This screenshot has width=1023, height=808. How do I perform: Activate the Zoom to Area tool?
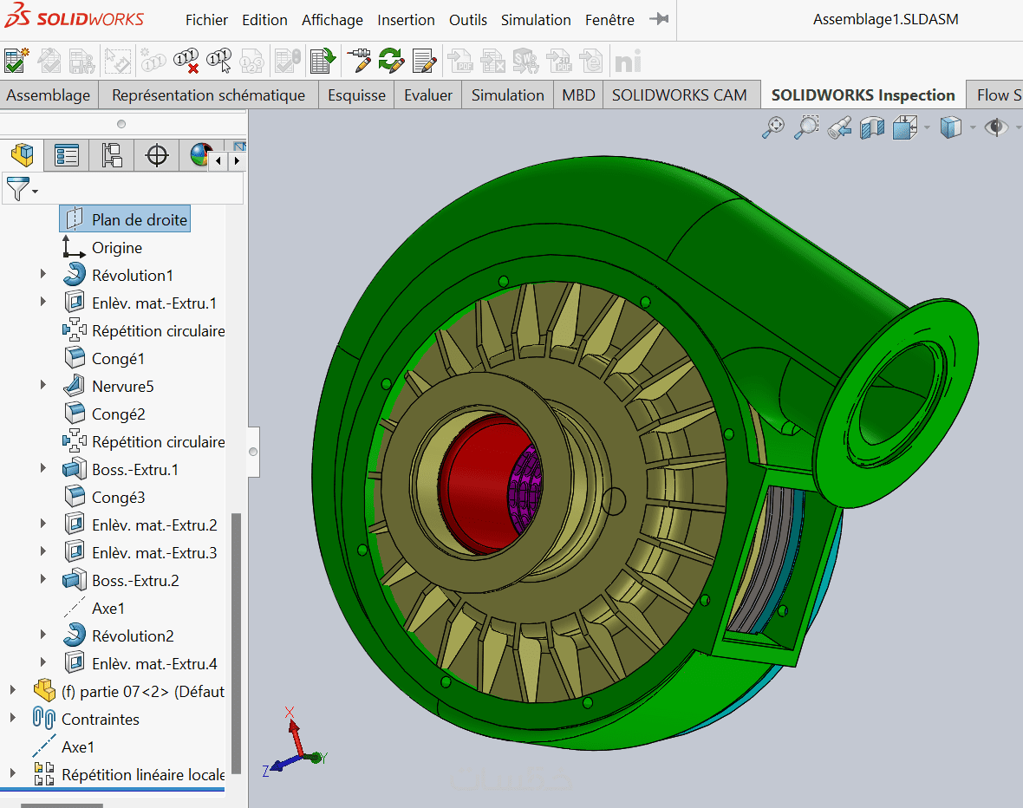pos(806,127)
